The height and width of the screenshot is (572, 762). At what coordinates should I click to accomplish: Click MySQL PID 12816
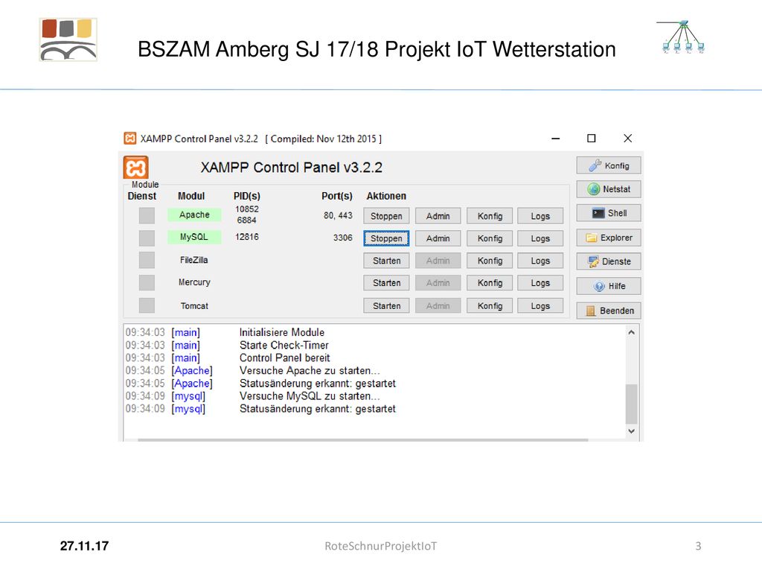[x=247, y=237]
